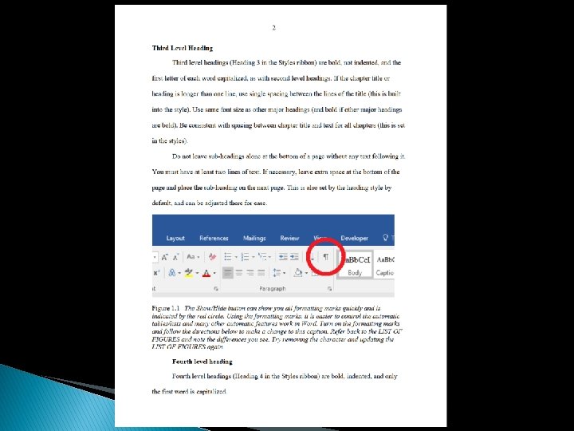Click the Shading paint bucket icon
The height and width of the screenshot is (431, 574).
(298, 273)
